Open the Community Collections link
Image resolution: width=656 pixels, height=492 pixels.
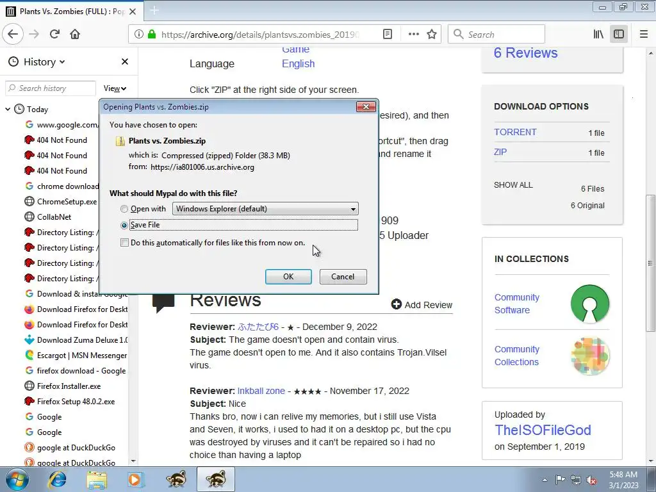517,356
